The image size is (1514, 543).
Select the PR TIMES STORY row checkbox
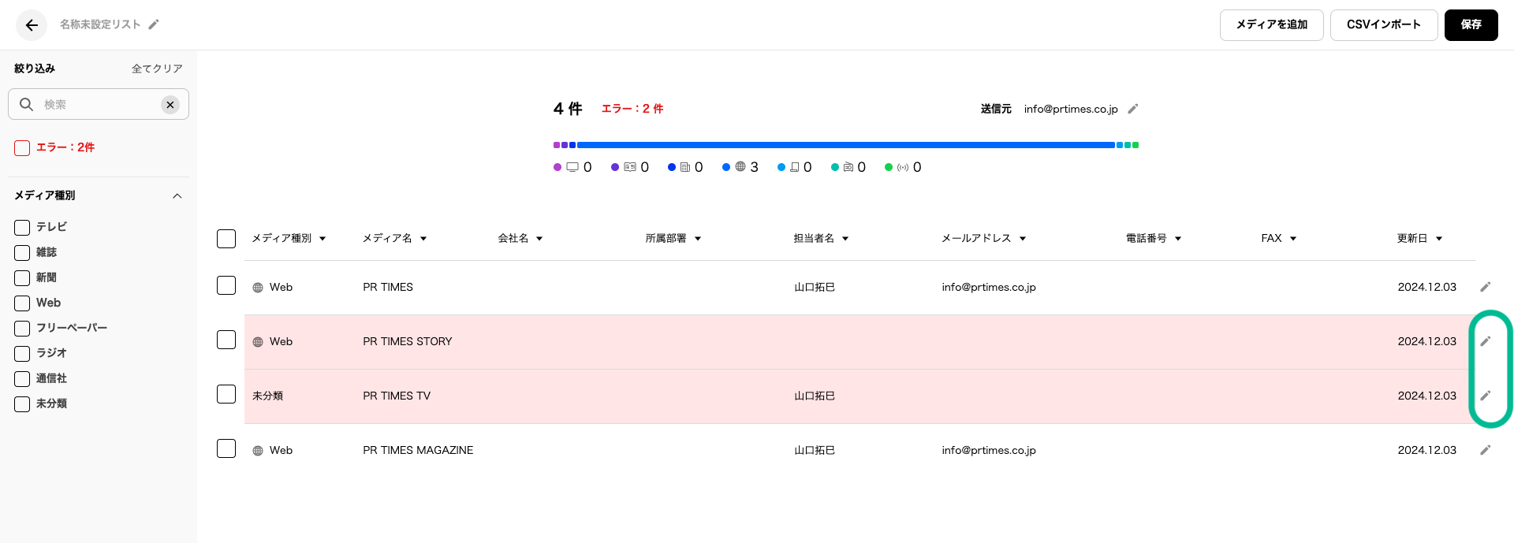[x=226, y=340]
